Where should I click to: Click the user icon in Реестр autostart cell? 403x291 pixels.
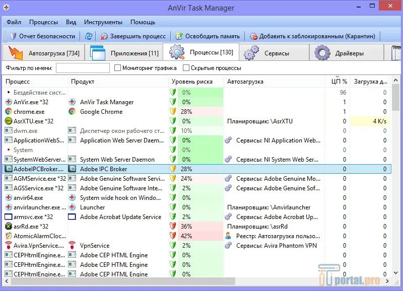point(228,236)
